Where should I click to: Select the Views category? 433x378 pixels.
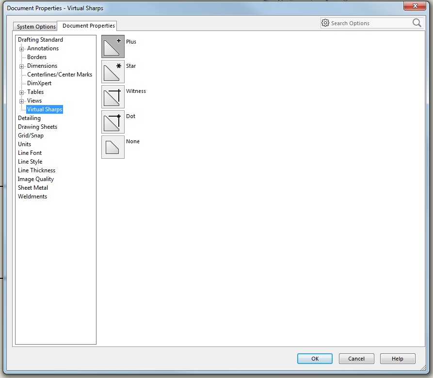coord(34,101)
